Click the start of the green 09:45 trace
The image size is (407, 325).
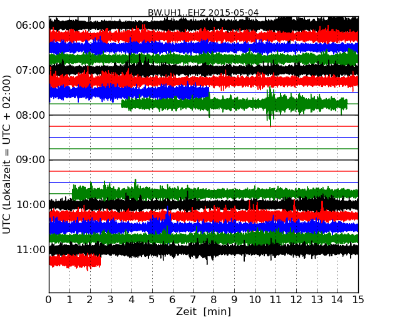coord(73,193)
